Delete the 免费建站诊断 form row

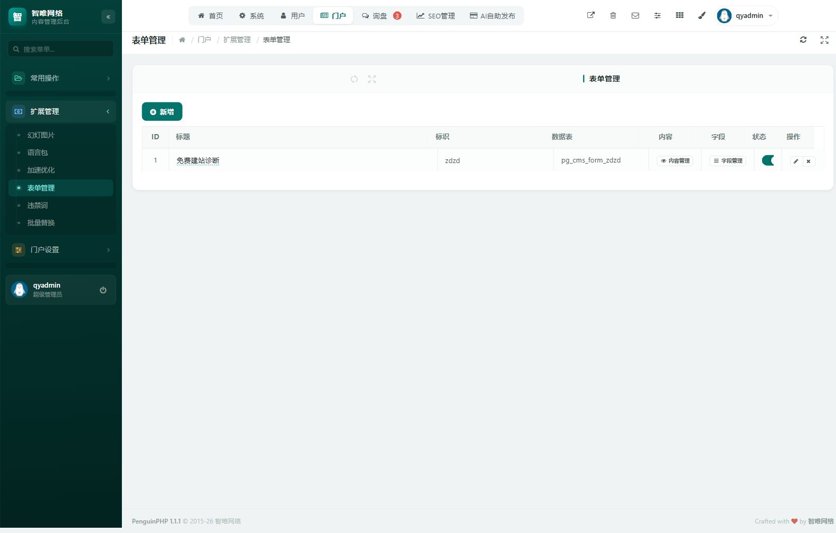809,161
